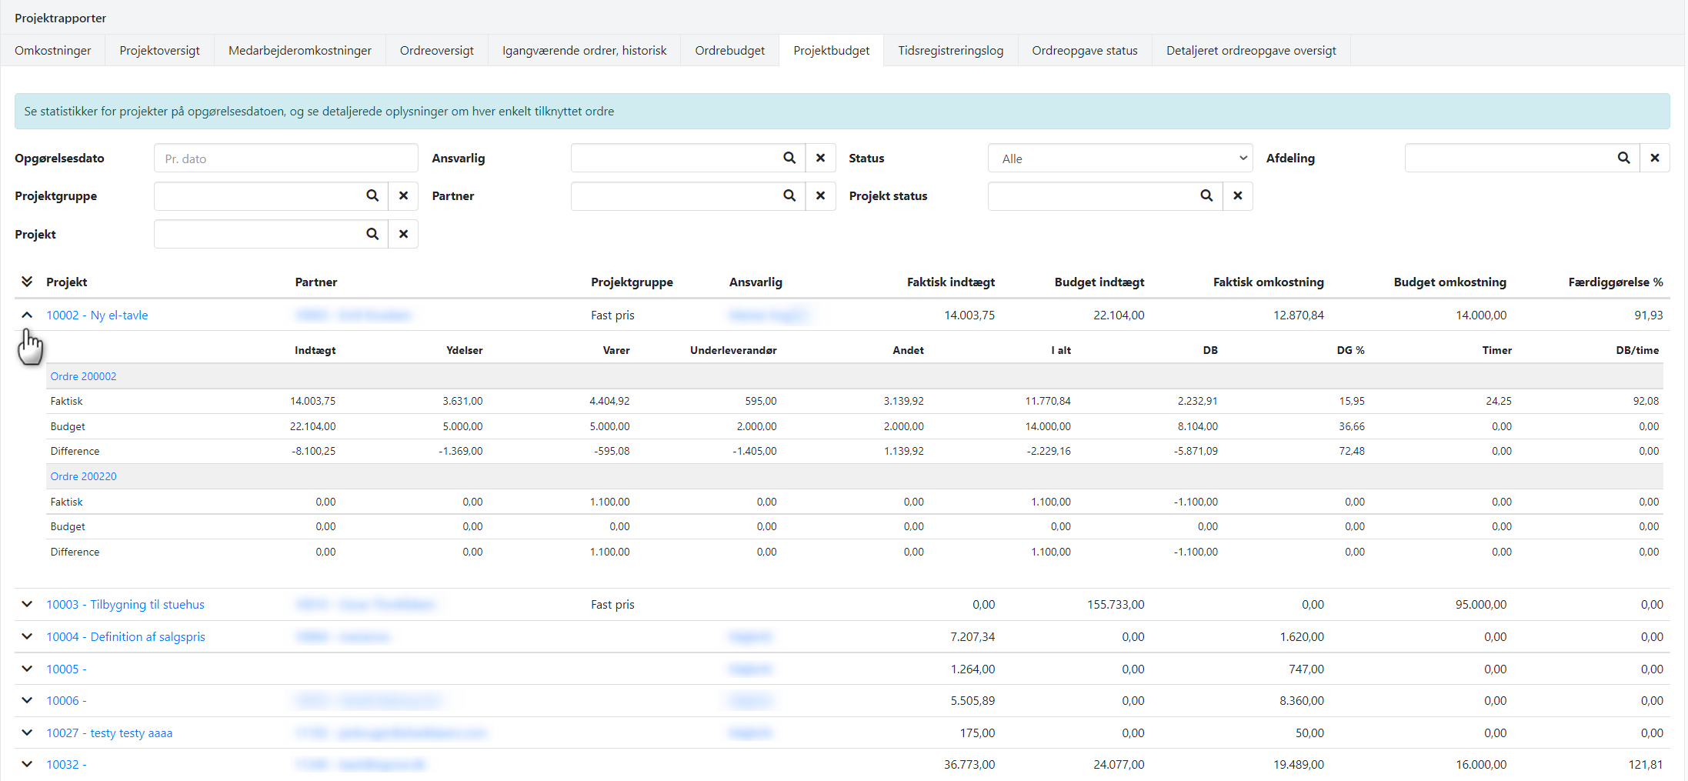Click the search icon in the Ansvarlig field

pos(789,158)
